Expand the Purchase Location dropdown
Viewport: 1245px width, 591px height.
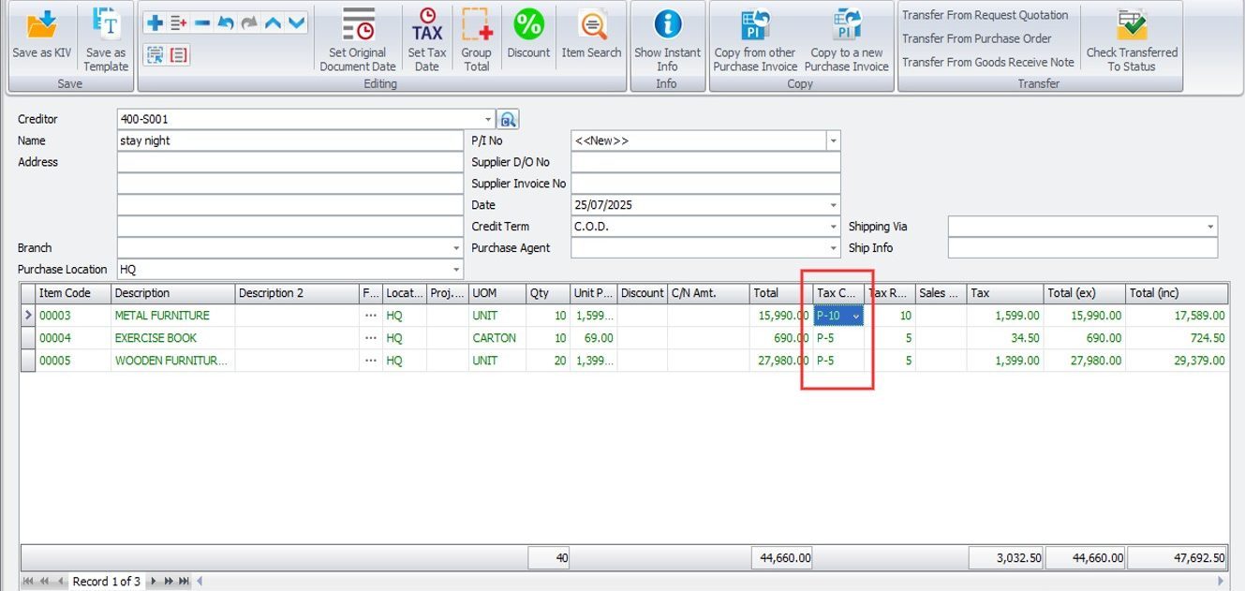point(456,270)
